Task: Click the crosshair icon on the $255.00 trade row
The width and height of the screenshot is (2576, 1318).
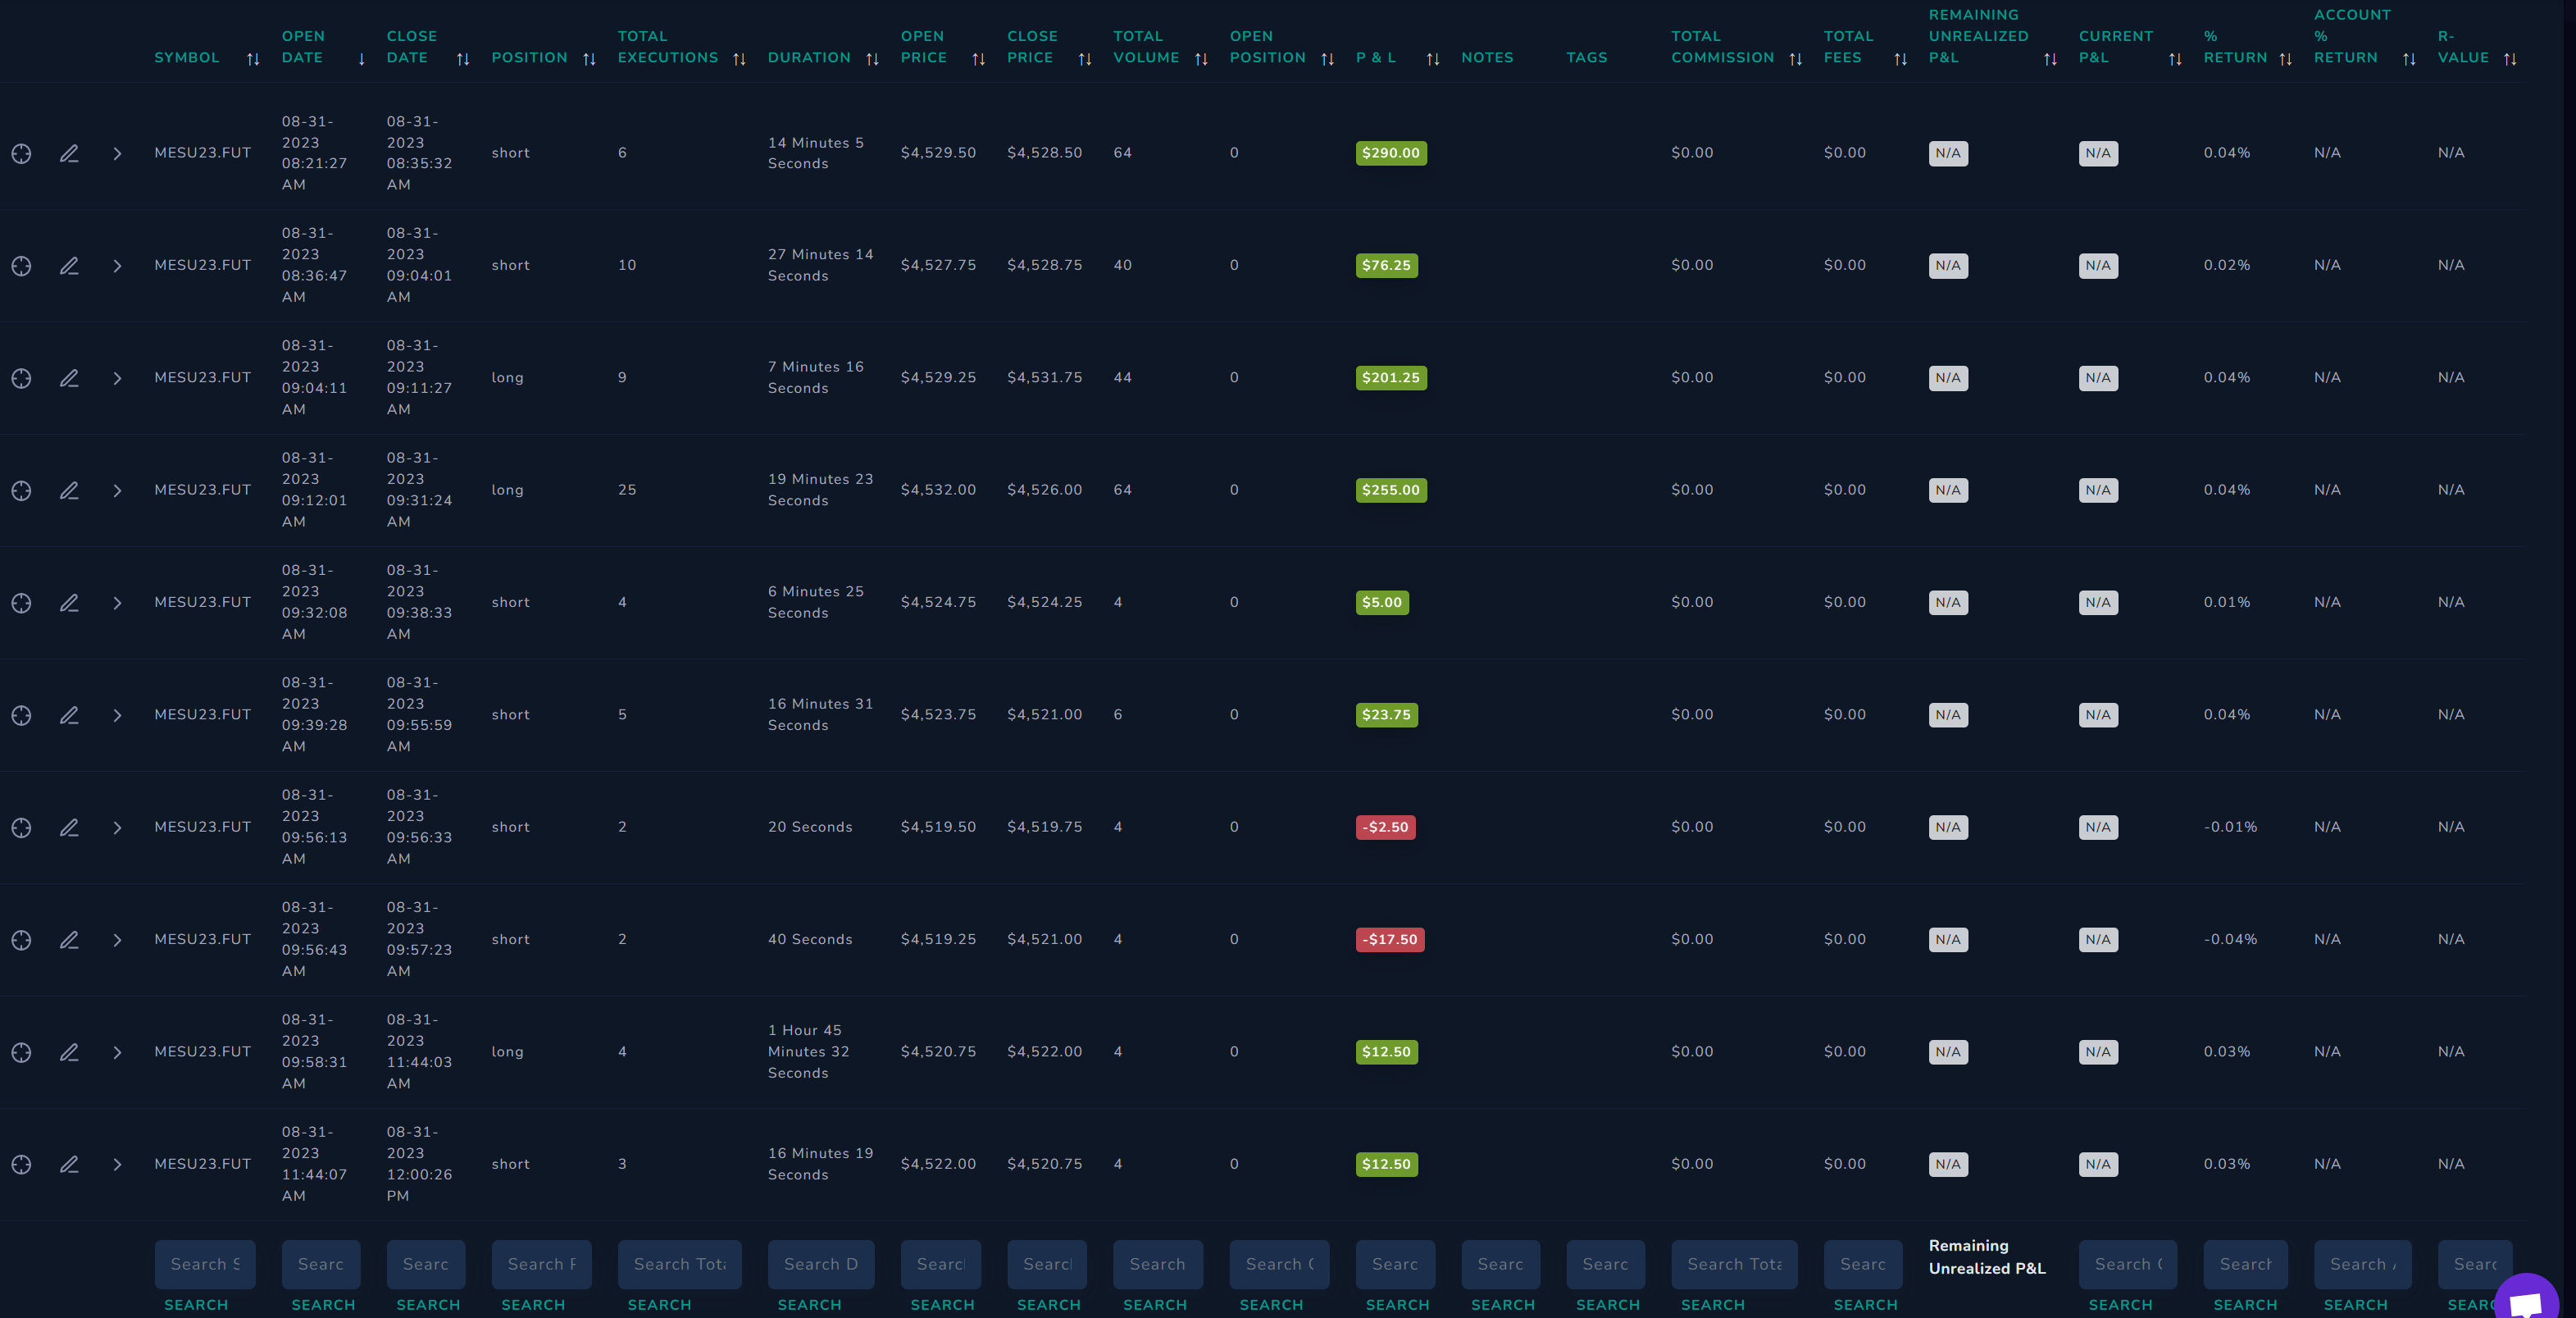Action: [x=21, y=490]
